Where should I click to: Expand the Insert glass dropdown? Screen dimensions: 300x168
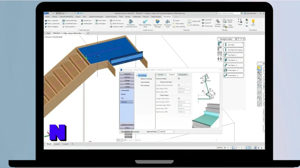[107, 24]
